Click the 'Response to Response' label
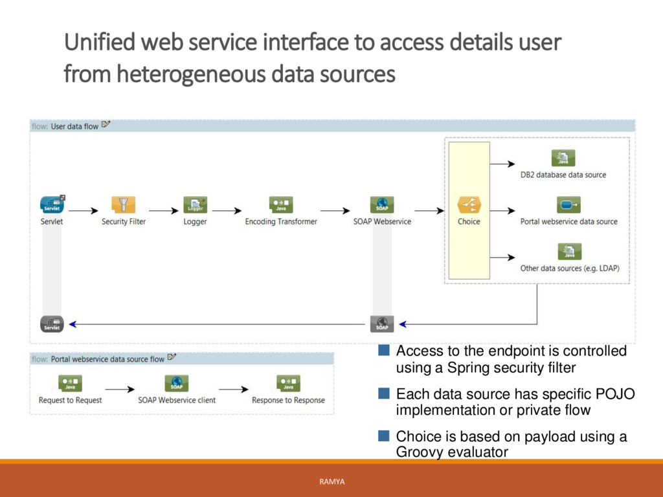The height and width of the screenshot is (497, 663). pyautogui.click(x=288, y=400)
